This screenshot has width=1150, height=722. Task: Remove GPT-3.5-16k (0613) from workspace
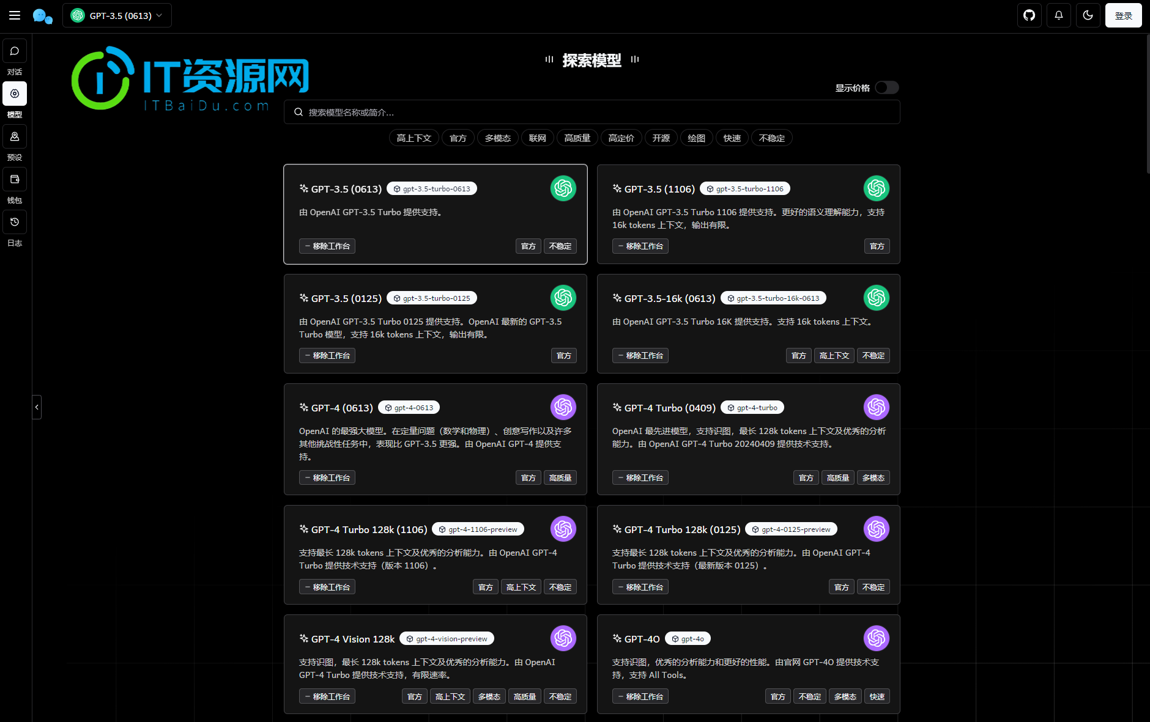coord(640,356)
